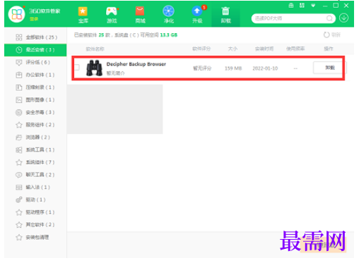Tick the Decipher Backup Browser checkbox
This screenshot has width=359, height=263.
tap(77, 68)
